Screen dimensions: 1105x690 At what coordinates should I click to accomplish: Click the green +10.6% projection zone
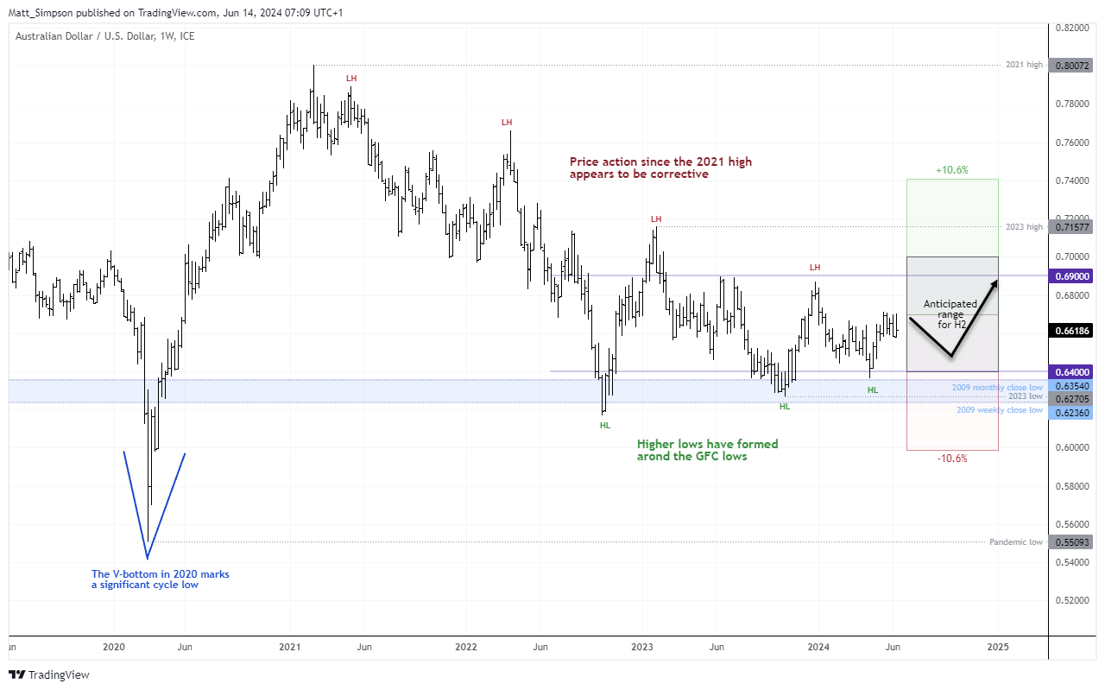(x=951, y=216)
